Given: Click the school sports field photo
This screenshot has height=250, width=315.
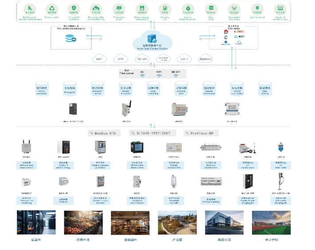Looking at the screenshot, I should (x=271, y=222).
